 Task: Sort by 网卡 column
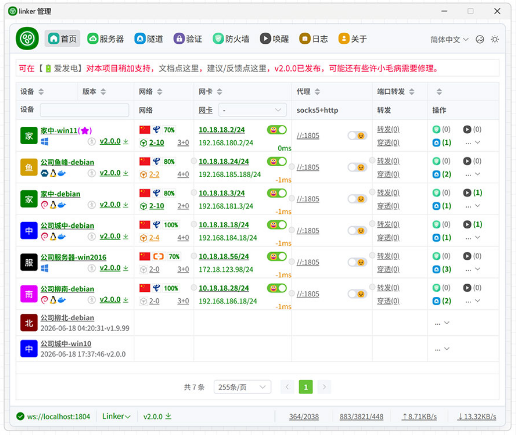point(220,91)
